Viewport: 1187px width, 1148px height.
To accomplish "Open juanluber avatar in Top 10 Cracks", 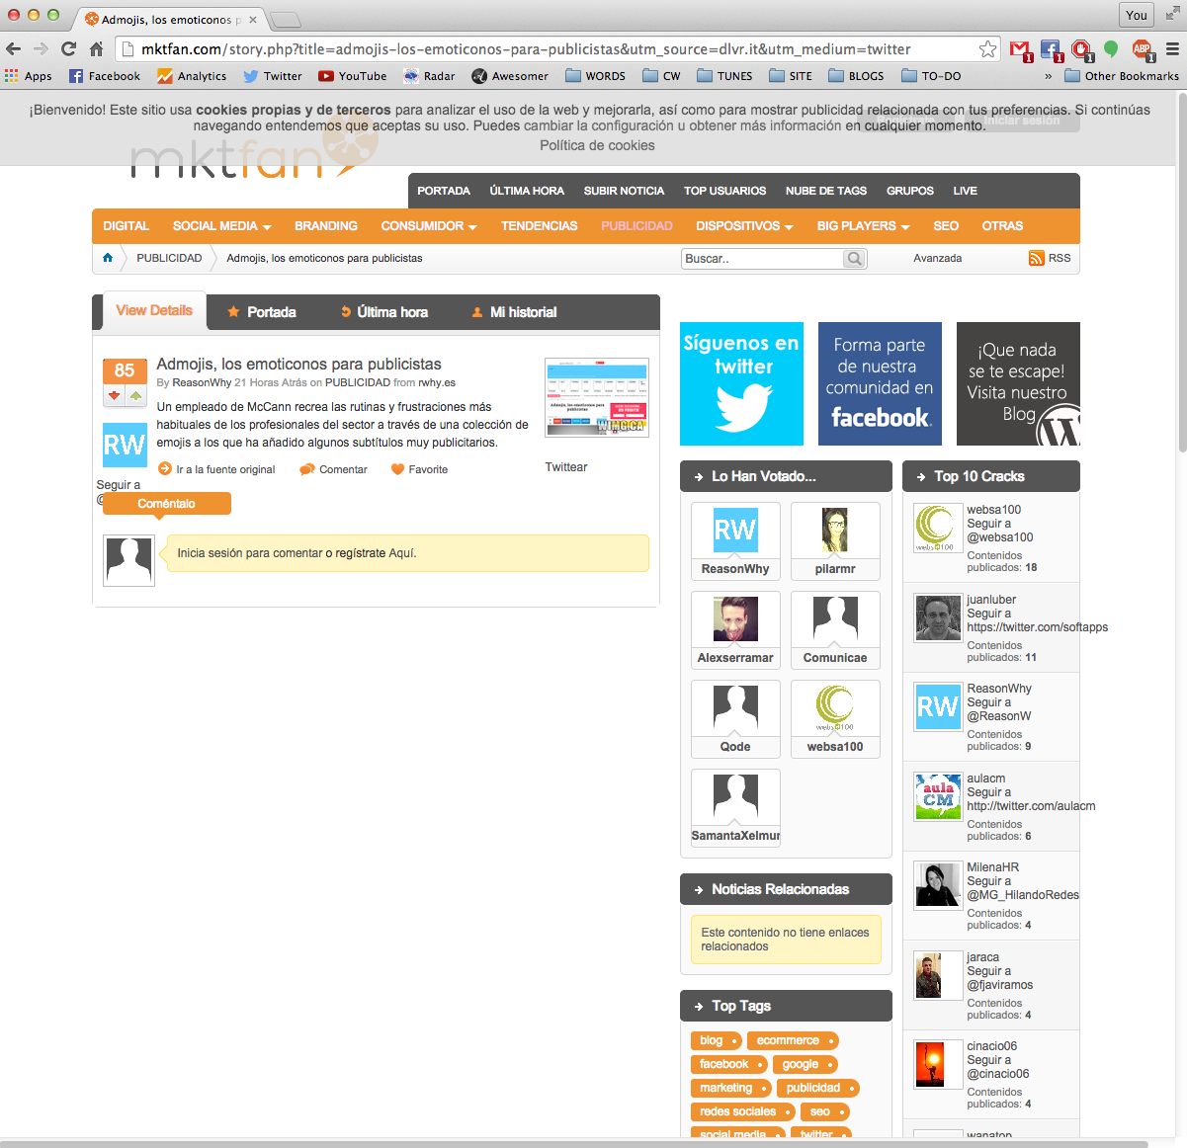I will (938, 618).
